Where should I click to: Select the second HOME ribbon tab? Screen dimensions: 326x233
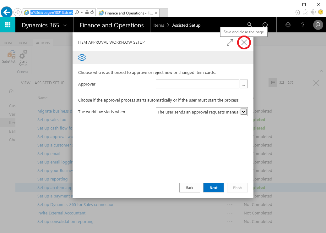(x=24, y=43)
